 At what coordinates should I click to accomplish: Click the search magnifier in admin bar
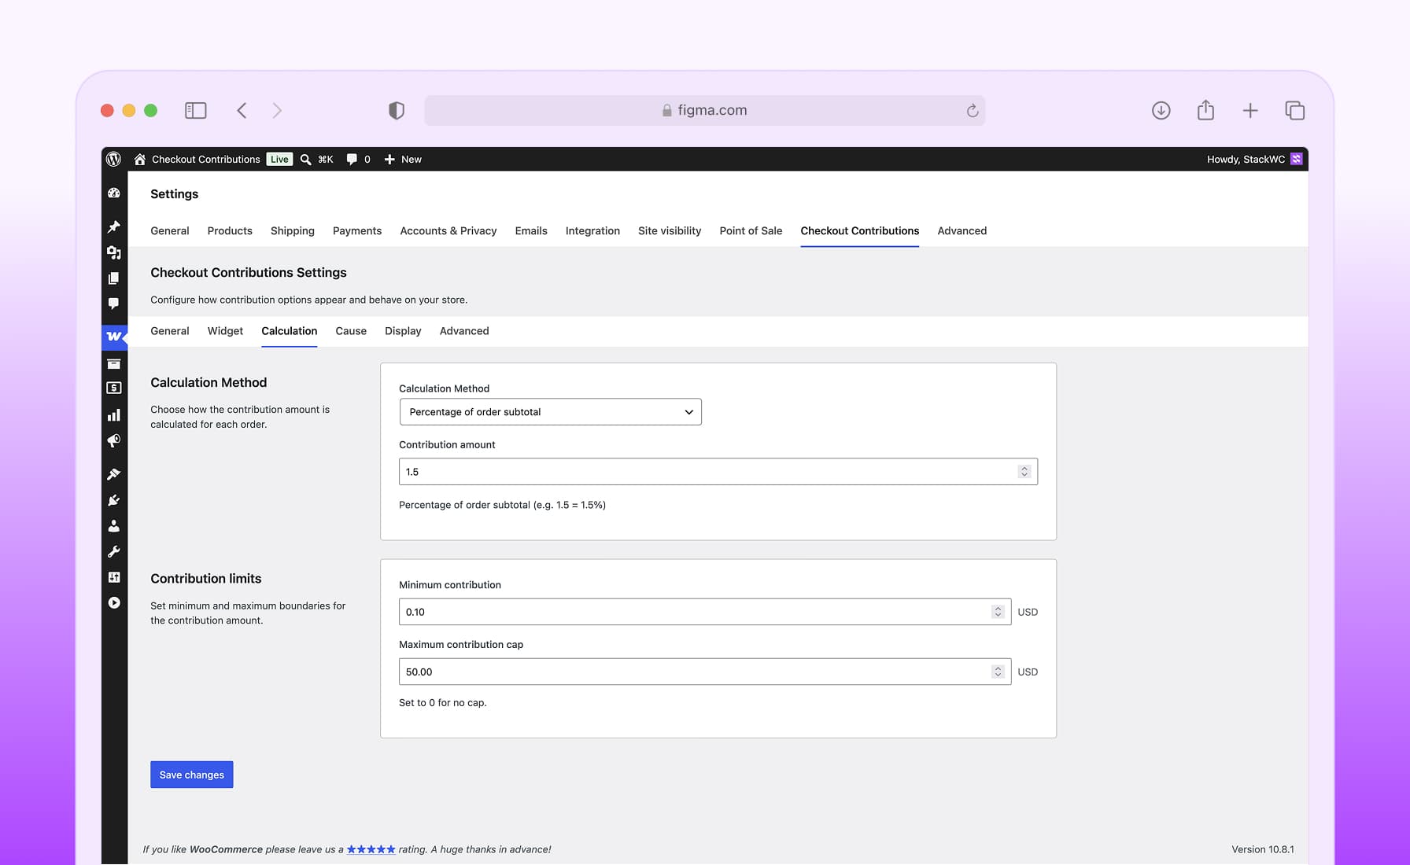tap(305, 159)
